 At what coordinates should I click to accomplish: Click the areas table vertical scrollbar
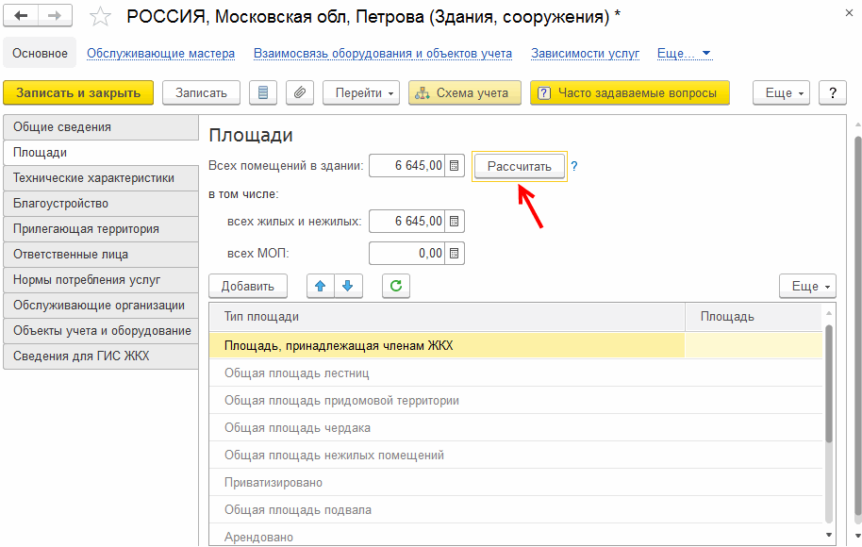tap(829, 384)
